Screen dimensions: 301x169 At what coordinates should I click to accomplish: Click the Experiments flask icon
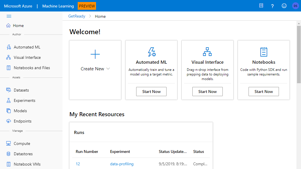point(8,100)
